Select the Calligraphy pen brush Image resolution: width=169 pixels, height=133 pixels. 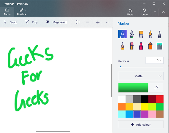tap(132, 34)
